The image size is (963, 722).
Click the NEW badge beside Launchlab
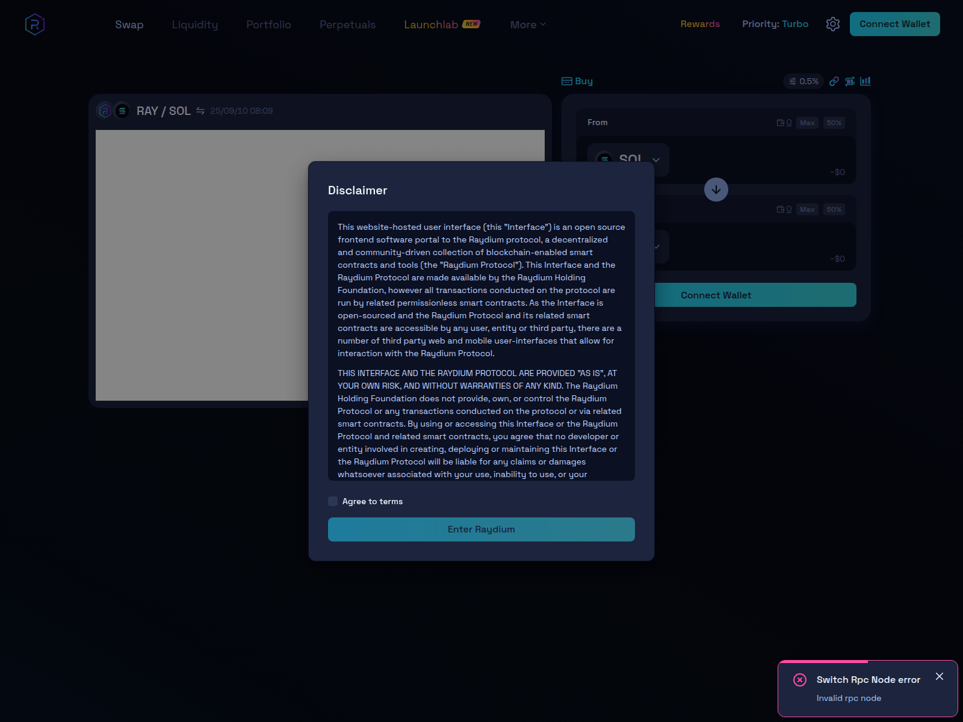tap(471, 24)
